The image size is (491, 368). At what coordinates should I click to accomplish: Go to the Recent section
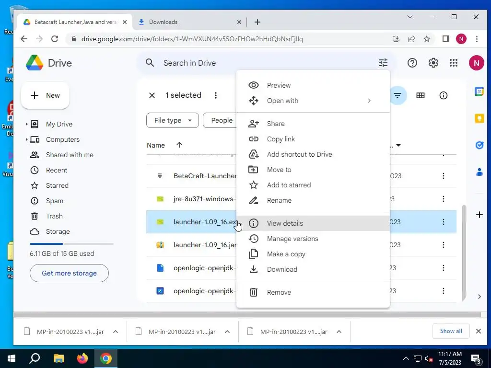point(57,170)
